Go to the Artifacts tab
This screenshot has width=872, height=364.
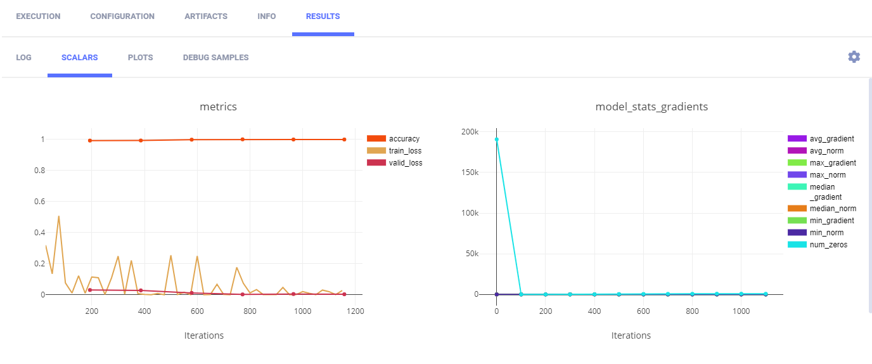[x=206, y=16]
